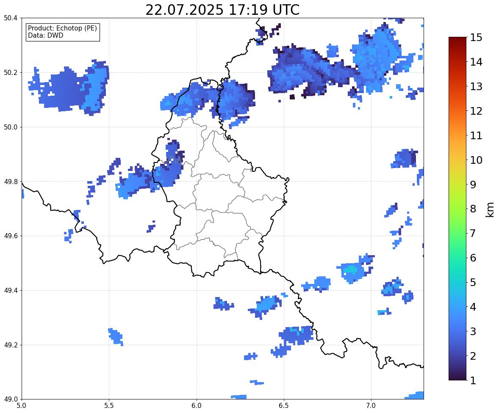Click the colorbar tick label 1
This screenshot has height=413, width=499.
[473, 380]
